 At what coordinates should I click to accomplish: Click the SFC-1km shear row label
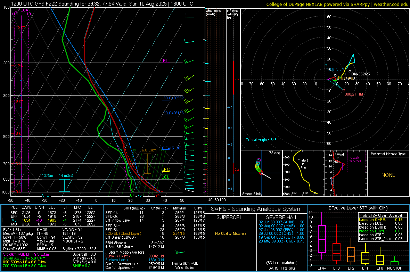(x=113, y=213)
